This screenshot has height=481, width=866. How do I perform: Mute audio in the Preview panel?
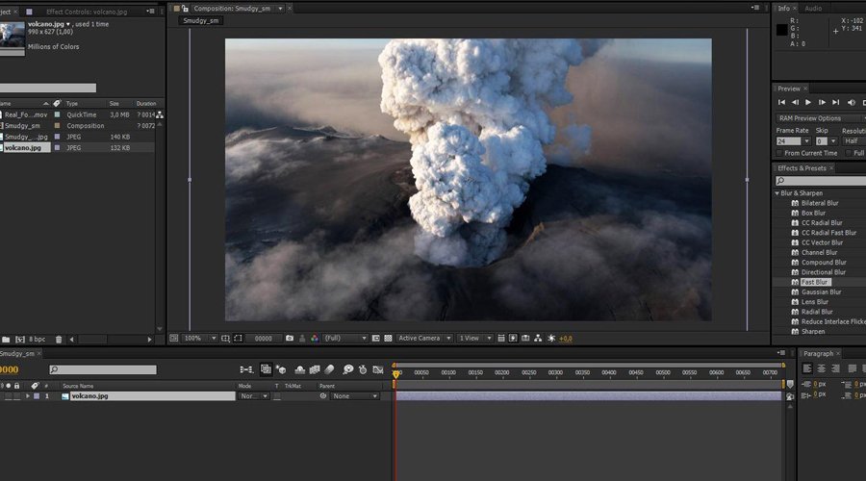point(852,102)
